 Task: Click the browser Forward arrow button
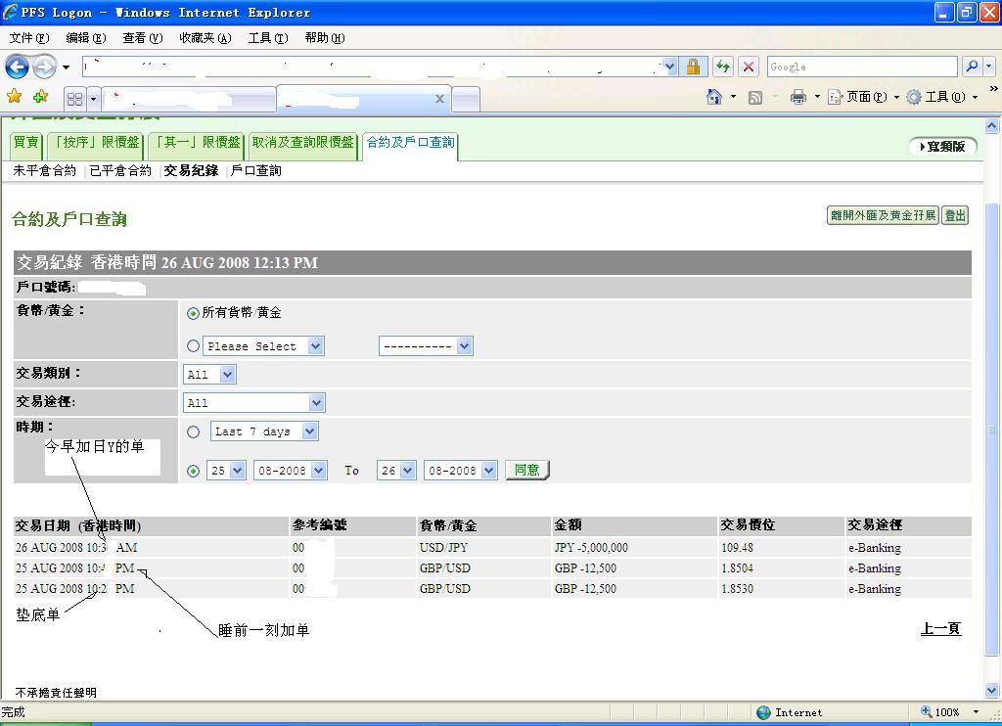44,67
